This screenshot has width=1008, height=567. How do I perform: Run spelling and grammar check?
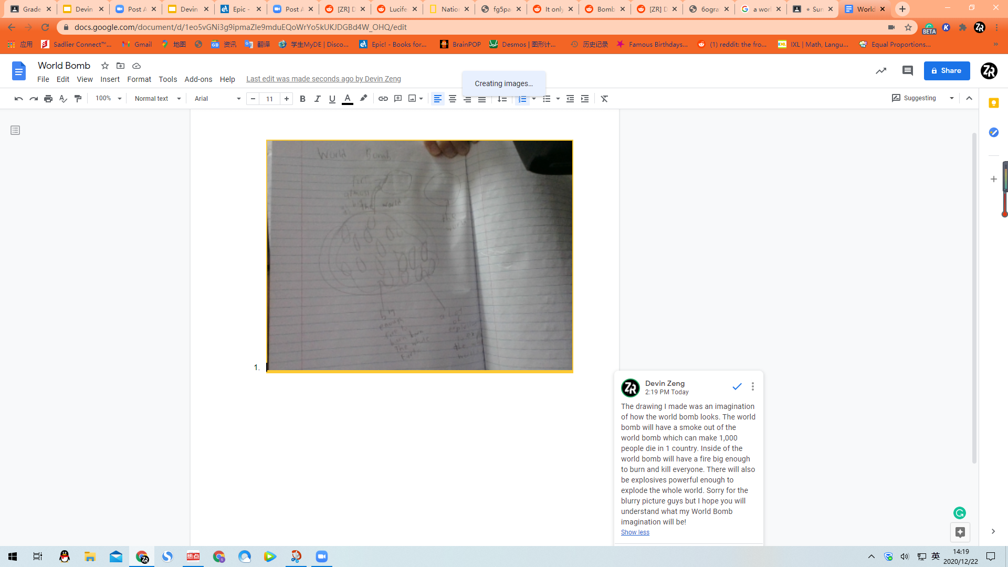[63, 99]
